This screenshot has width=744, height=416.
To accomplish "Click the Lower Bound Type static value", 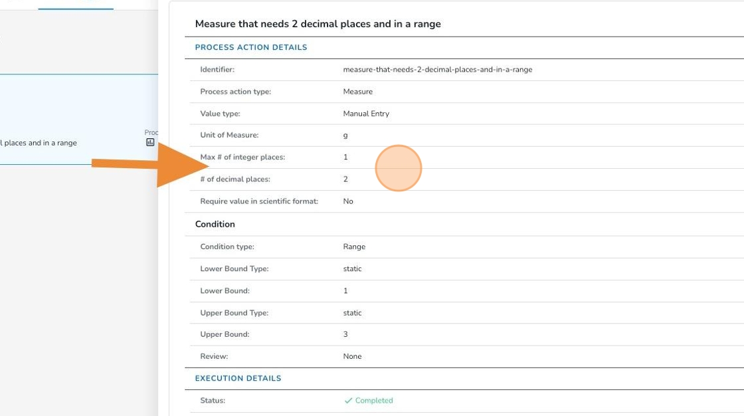I will tap(352, 269).
